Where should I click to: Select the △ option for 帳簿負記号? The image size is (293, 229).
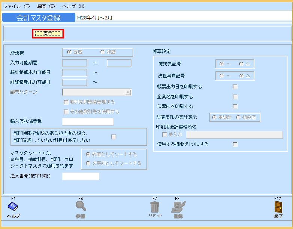241,64
